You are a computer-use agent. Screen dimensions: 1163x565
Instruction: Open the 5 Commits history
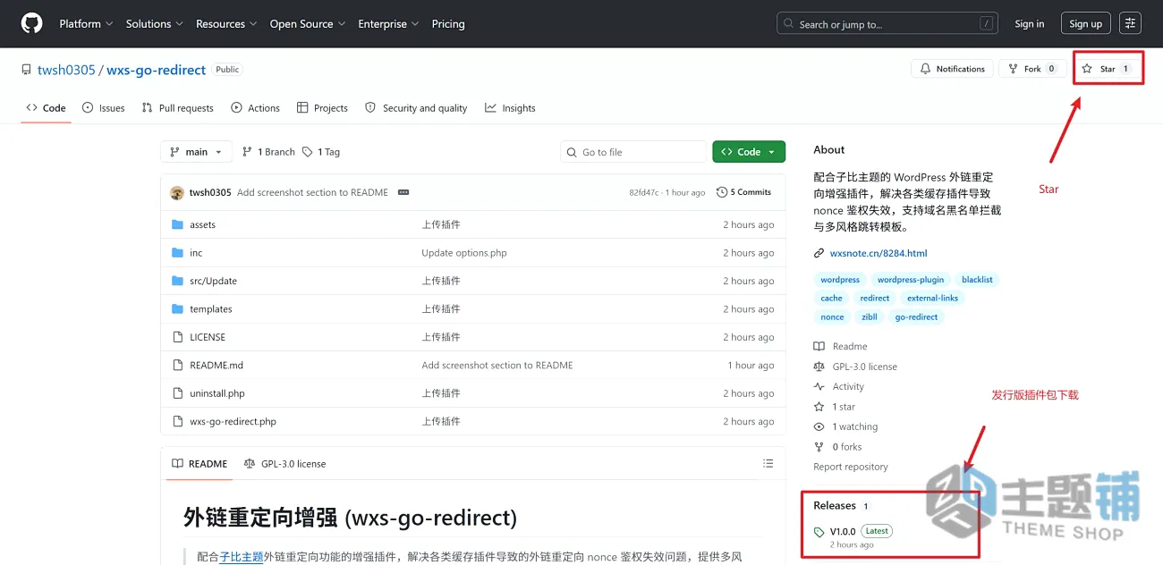(744, 192)
